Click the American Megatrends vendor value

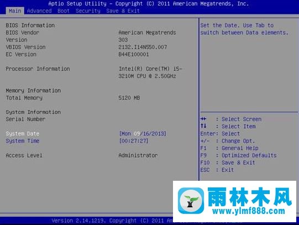pyautogui.click(x=147, y=33)
